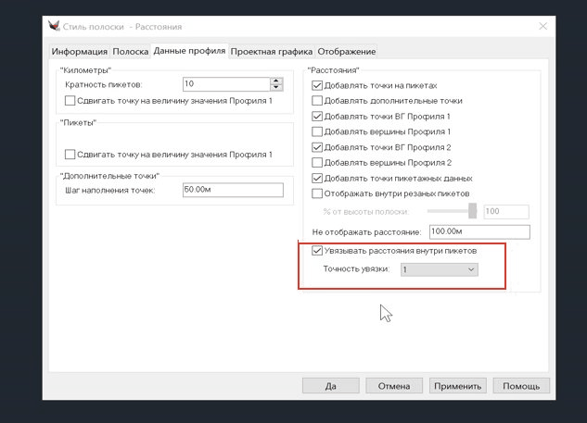
Task: Click the application icon in title bar
Action: click(x=64, y=26)
